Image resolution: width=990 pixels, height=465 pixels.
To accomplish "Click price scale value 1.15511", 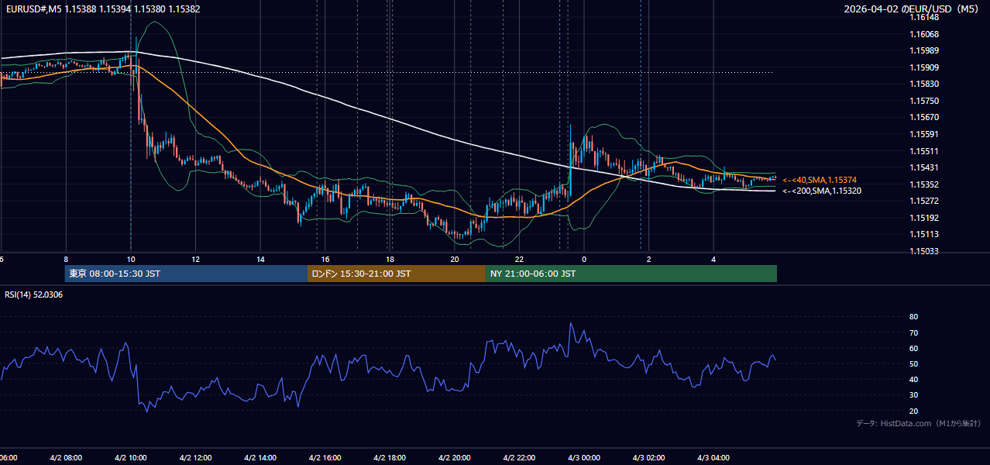I will click(923, 151).
